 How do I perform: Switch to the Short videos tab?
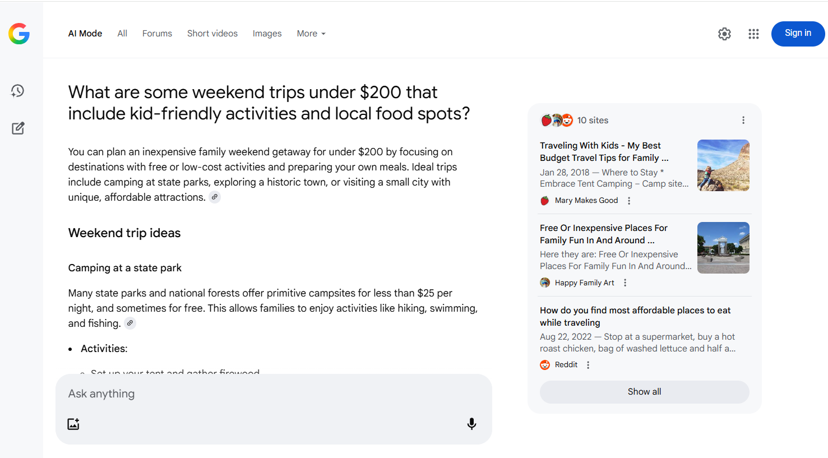(212, 34)
